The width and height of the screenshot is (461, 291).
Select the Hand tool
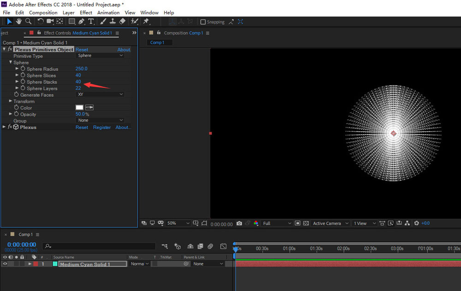pyautogui.click(x=19, y=21)
